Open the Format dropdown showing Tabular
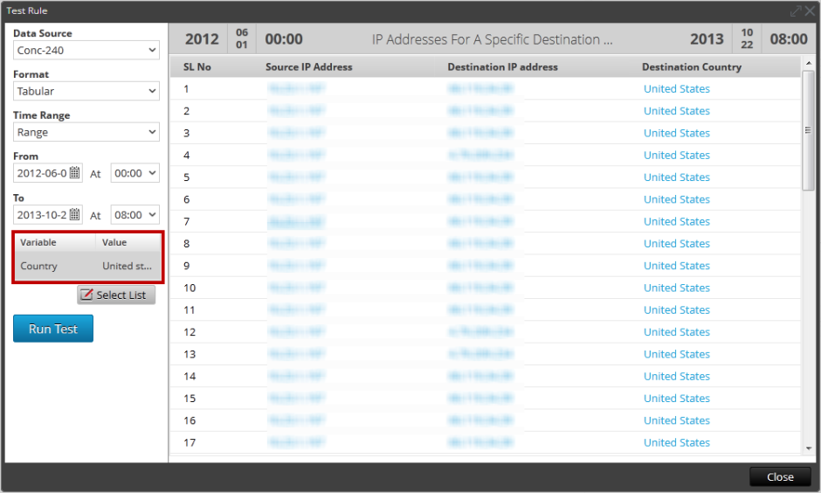This screenshot has width=821, height=493. pyautogui.click(x=86, y=91)
